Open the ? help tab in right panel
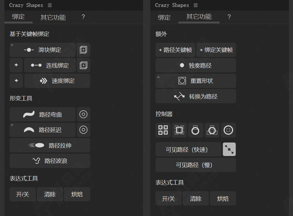293x216 pixels. pyautogui.click(x=229, y=17)
